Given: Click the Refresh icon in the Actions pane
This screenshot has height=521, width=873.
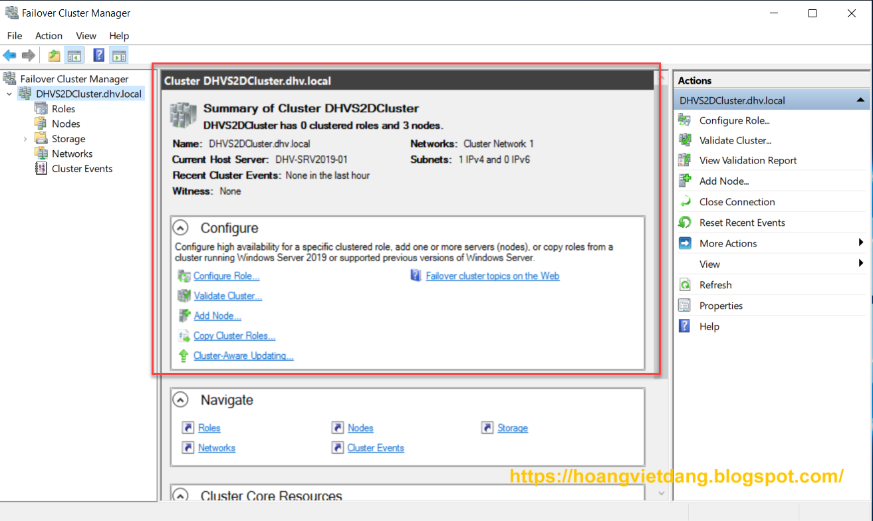Looking at the screenshot, I should coord(685,284).
